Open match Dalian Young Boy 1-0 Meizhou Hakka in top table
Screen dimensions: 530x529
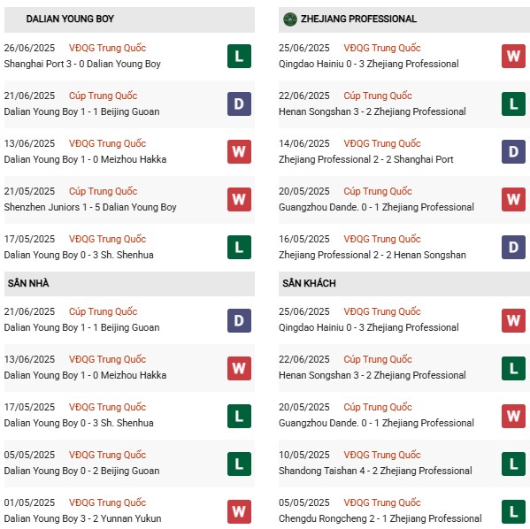[x=85, y=159]
